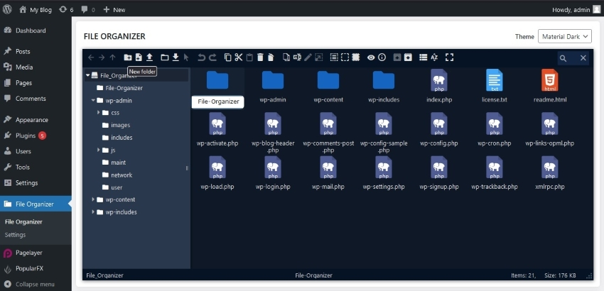Switch to list view icon
The image size is (604, 291).
(x=424, y=57)
